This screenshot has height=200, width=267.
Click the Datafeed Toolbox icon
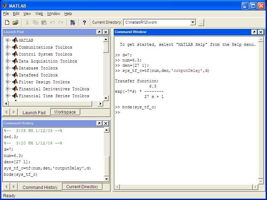(15, 75)
